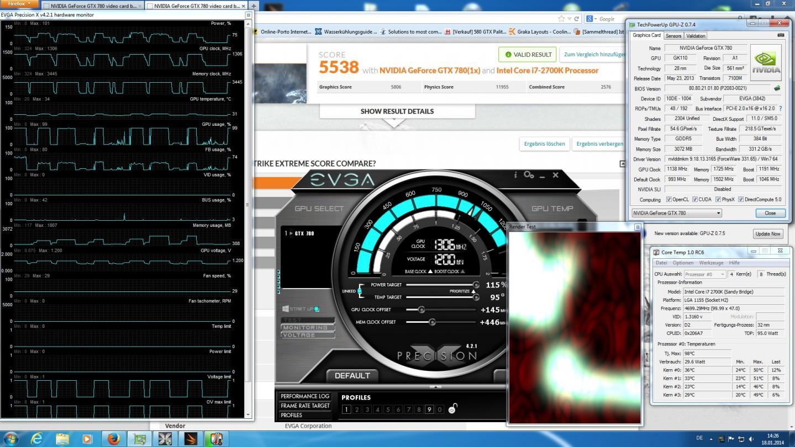This screenshot has width=795, height=447.
Task: Click Mem Clock Offset slider handle
Action: pyautogui.click(x=432, y=322)
